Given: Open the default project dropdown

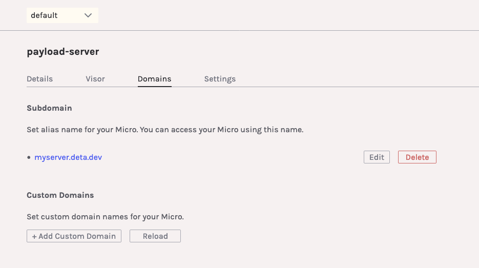Looking at the screenshot, I should [62, 15].
